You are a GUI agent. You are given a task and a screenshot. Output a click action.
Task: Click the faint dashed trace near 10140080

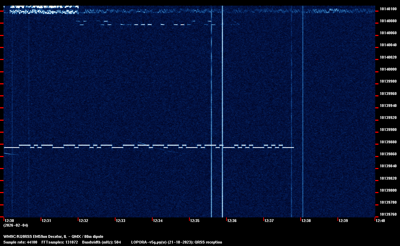click(148, 24)
